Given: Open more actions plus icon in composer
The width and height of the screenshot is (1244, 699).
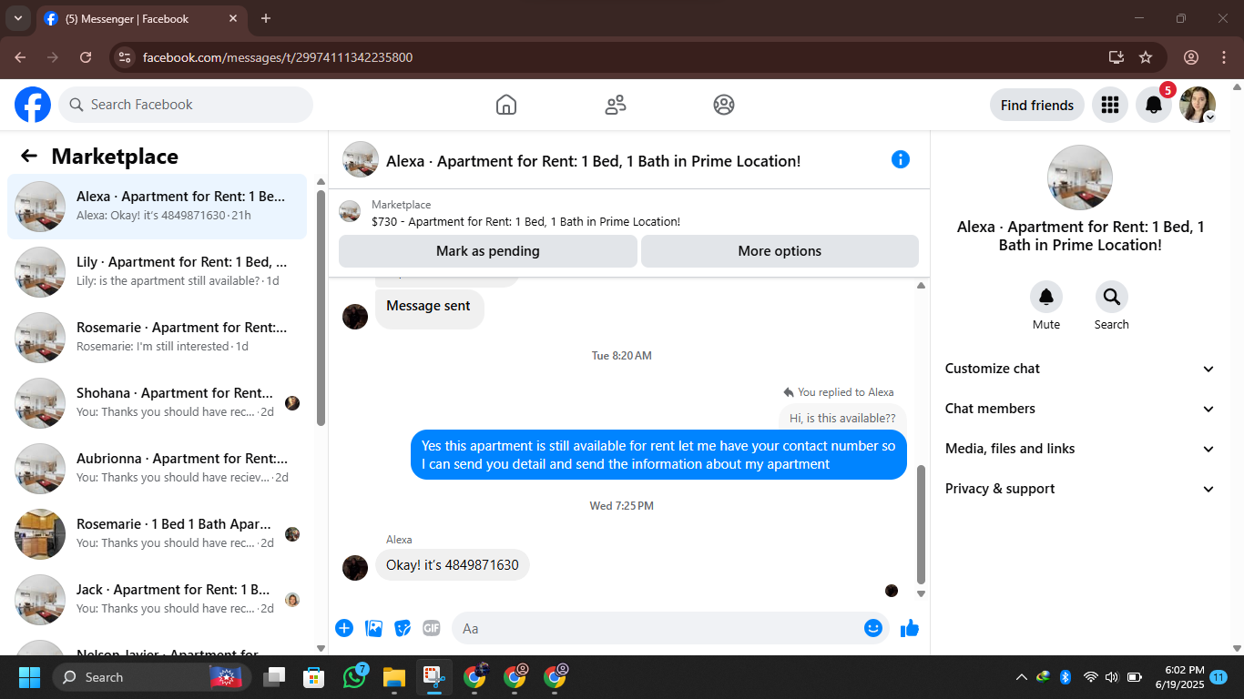Looking at the screenshot, I should 344,628.
